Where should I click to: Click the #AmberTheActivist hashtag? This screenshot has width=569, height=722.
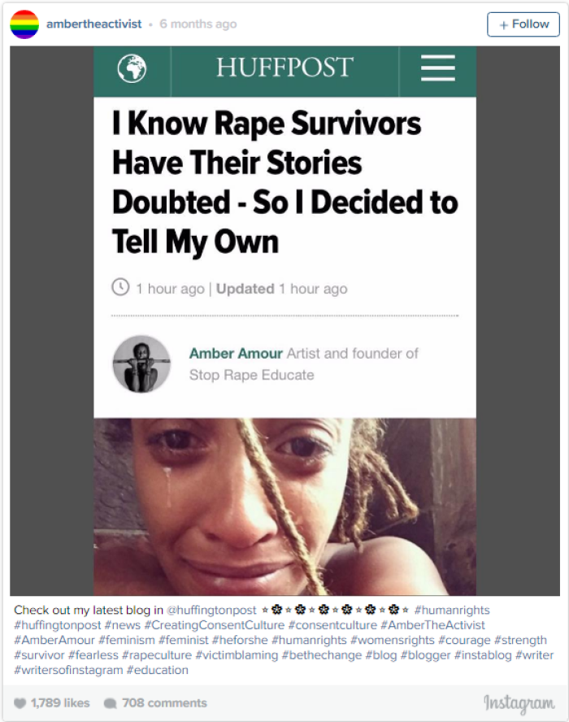point(432,625)
